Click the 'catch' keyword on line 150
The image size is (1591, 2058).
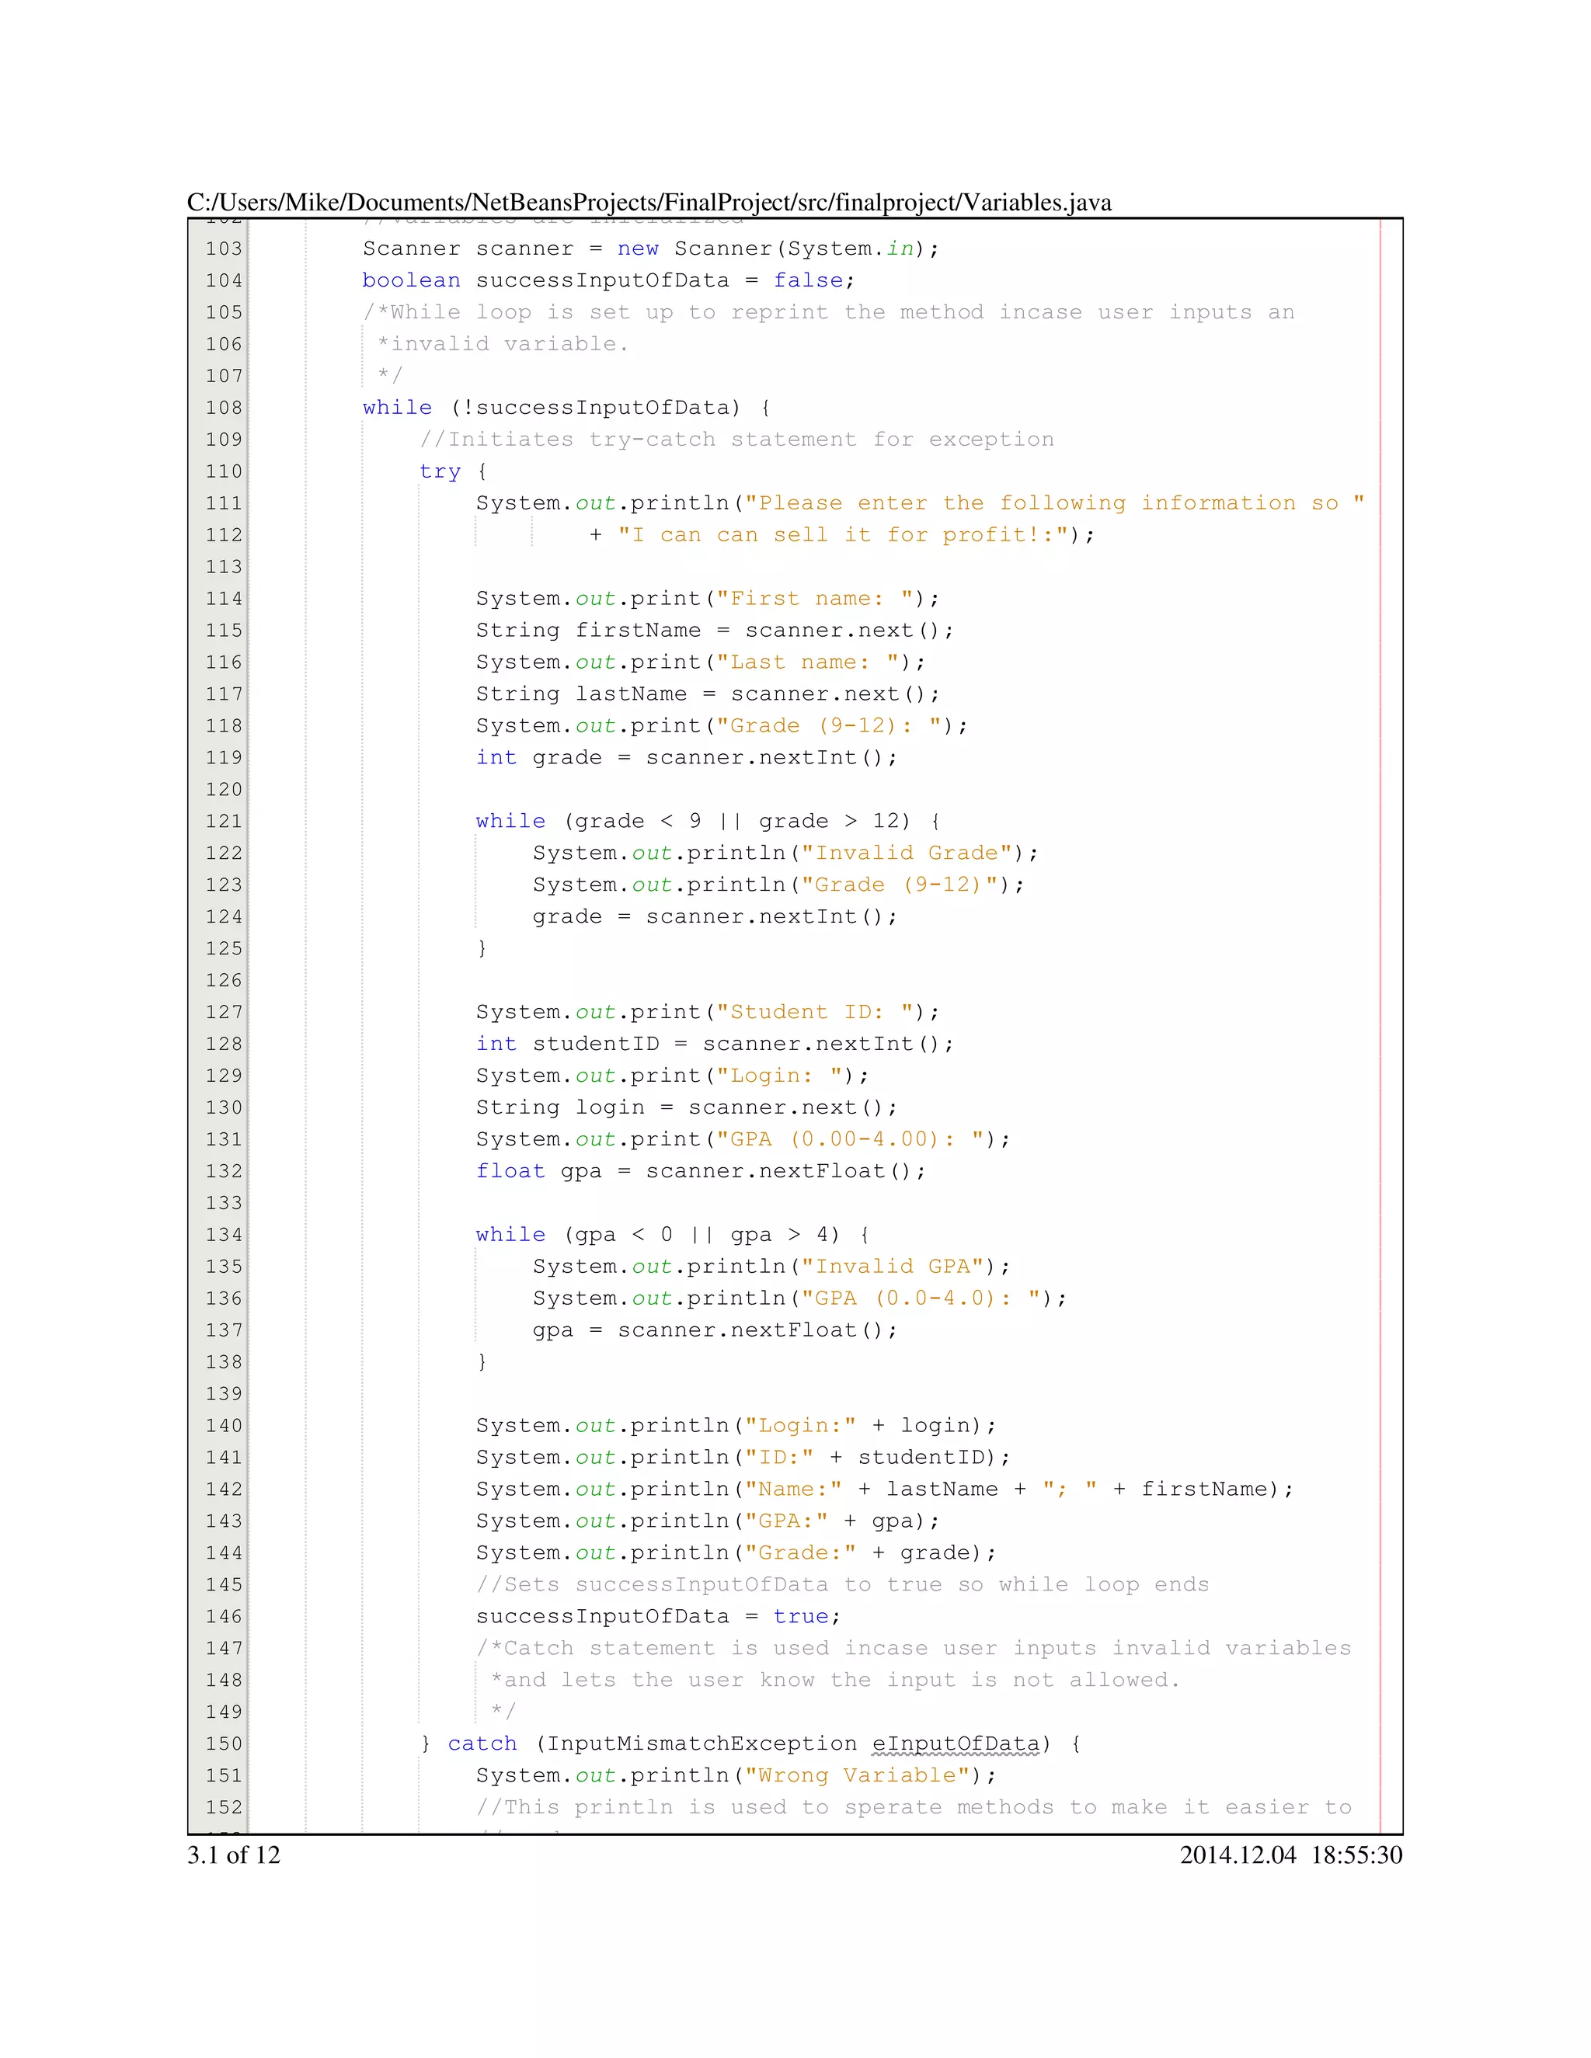(x=482, y=1743)
